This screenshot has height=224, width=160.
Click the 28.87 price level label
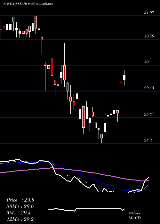tap(149, 114)
